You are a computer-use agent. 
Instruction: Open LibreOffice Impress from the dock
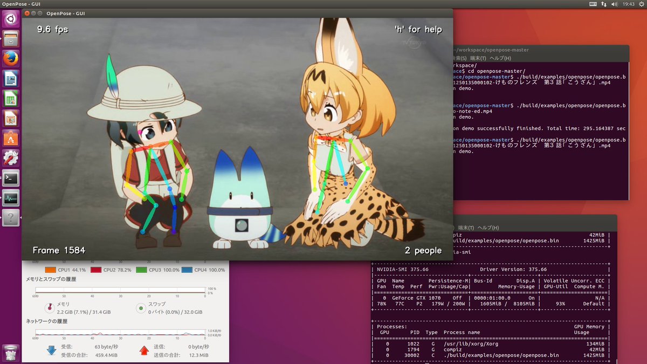tap(11, 119)
